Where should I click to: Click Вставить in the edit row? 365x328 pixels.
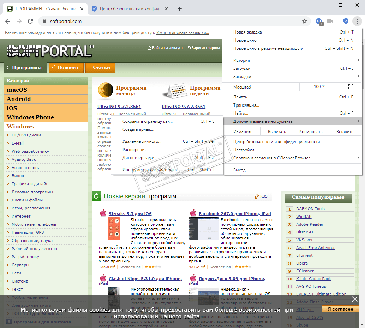tap(345, 132)
